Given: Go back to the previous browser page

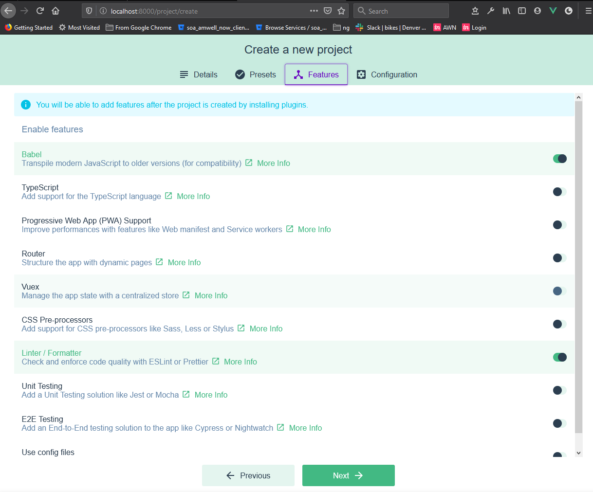Looking at the screenshot, I should (x=9, y=11).
